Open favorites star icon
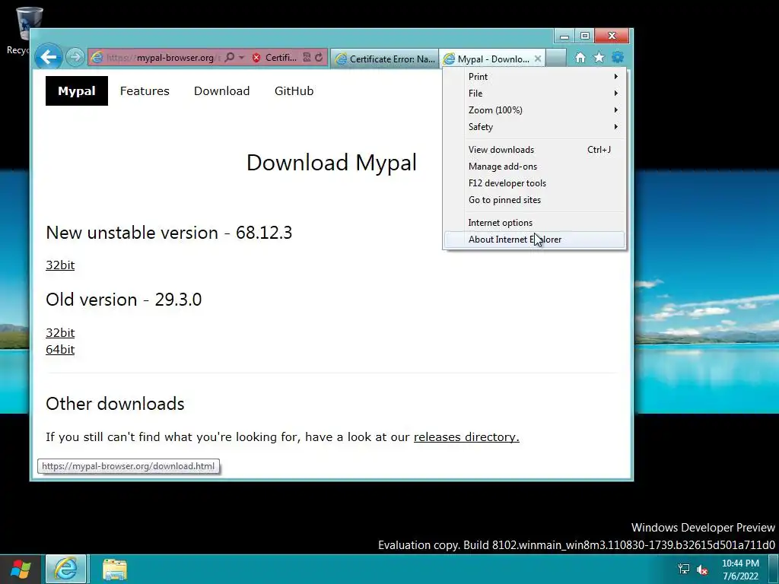This screenshot has height=584, width=779. (599, 58)
